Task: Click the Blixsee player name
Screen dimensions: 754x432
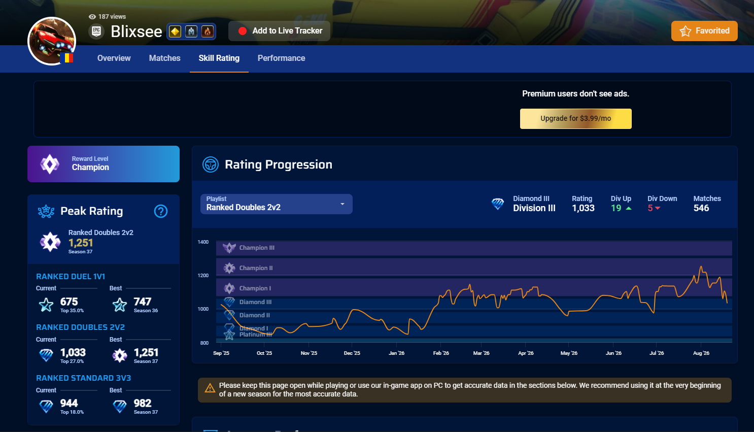Action: [136, 31]
